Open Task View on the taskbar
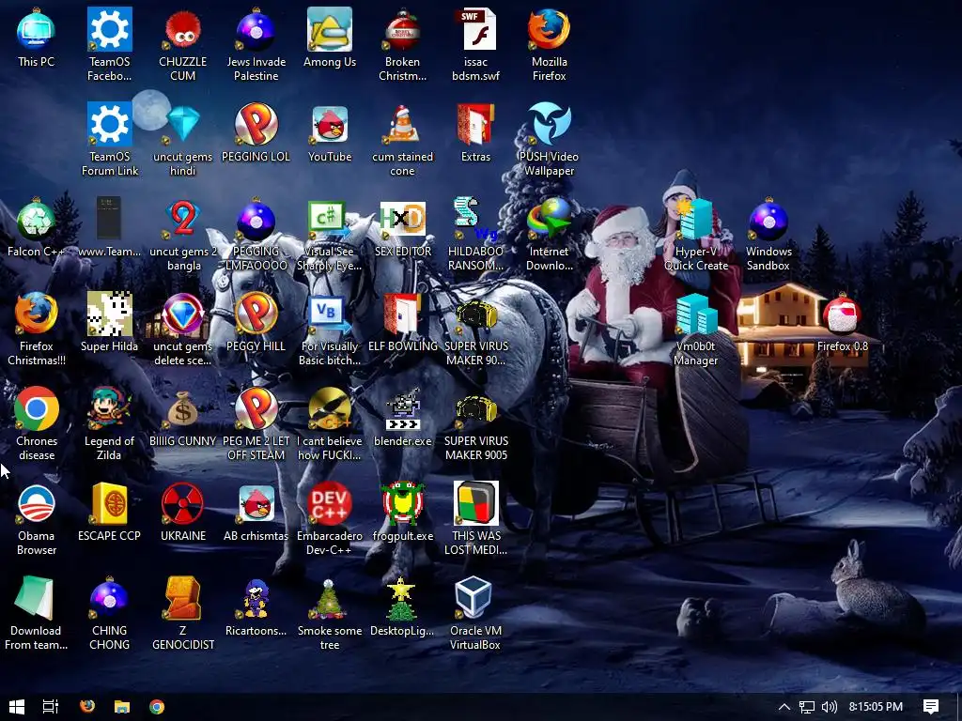The width and height of the screenshot is (962, 721). [x=51, y=707]
